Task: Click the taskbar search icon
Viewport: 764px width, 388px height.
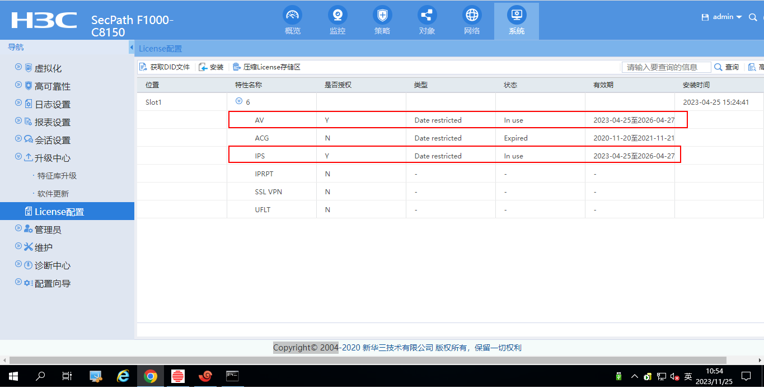Action: (40, 376)
